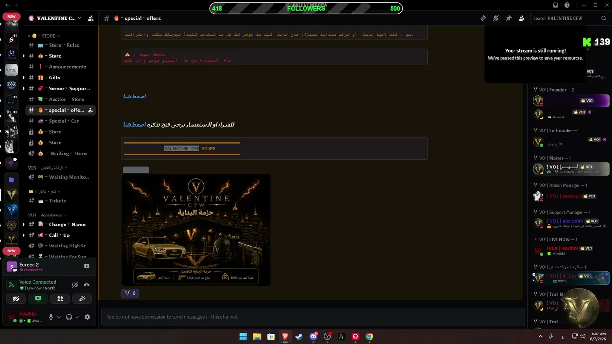
Task: Collapse the VLN Arabic monitoring category
Action: pyautogui.click(x=47, y=168)
